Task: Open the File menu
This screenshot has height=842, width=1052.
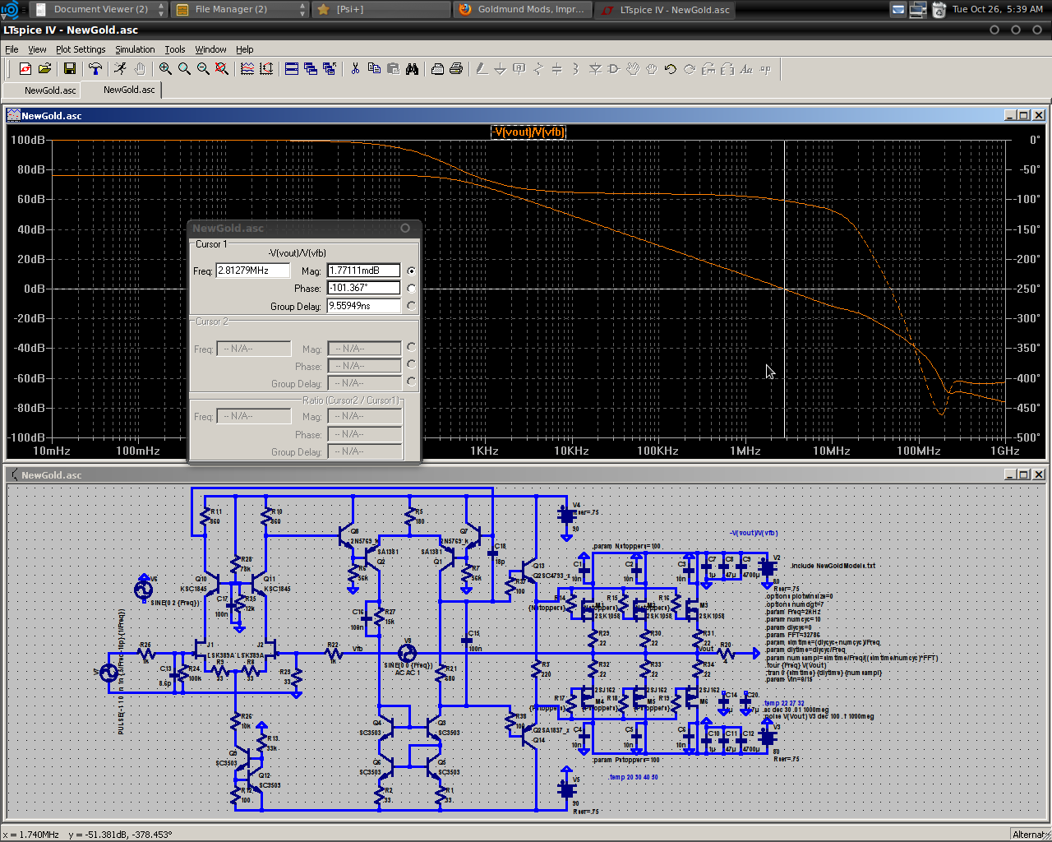Action: 12,49
